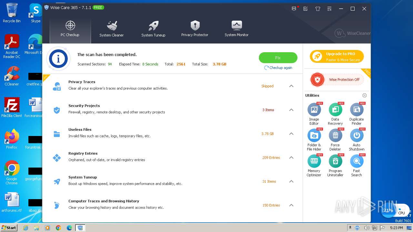Open Internet Explorer from the taskbar
This screenshot has height=232, width=413.
click(25, 228)
